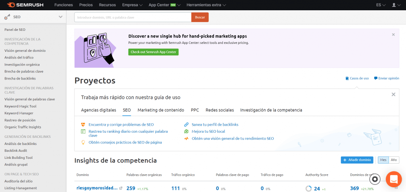Click the SEO key icon in sidebar
Screen dimensions: 406x192
click(7, 17)
